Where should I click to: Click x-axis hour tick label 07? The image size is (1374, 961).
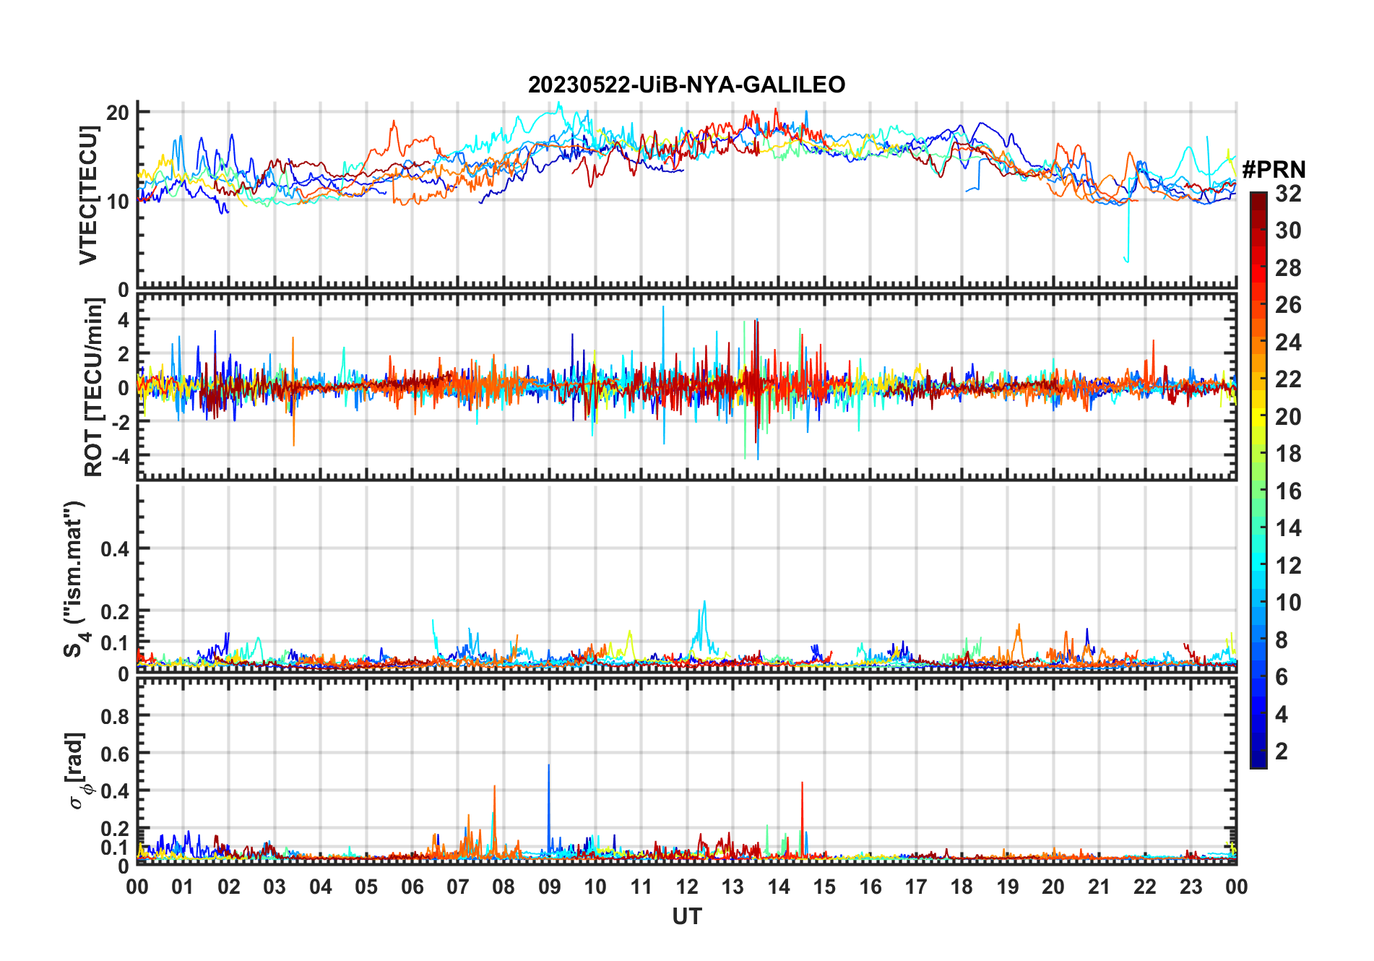pos(458,887)
